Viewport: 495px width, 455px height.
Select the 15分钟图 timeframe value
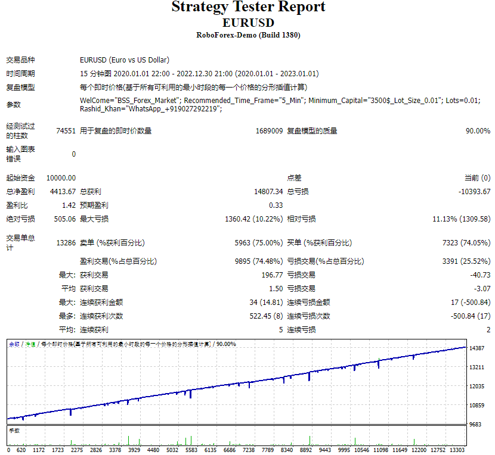95,73
